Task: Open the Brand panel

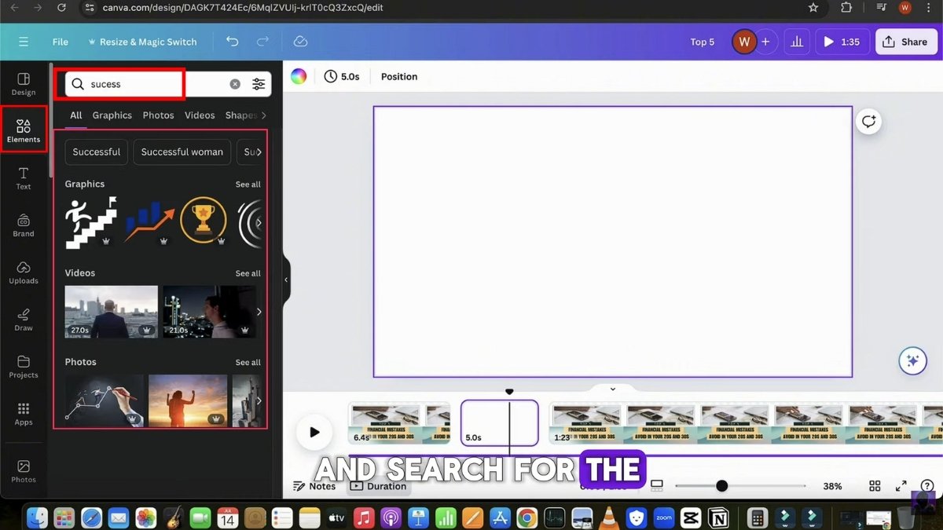Action: coord(23,225)
